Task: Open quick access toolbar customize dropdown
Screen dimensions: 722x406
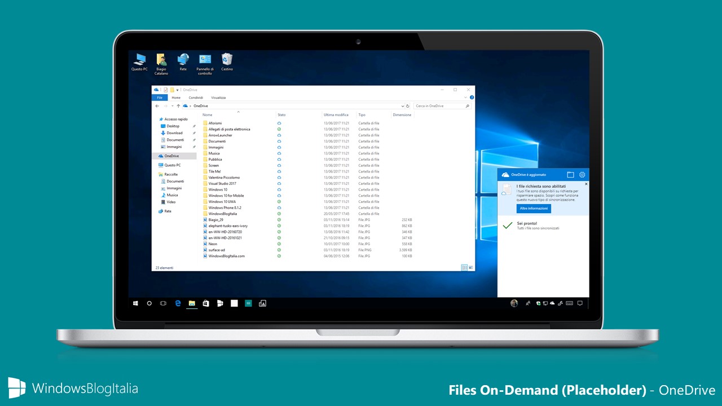Action: pyautogui.click(x=178, y=90)
